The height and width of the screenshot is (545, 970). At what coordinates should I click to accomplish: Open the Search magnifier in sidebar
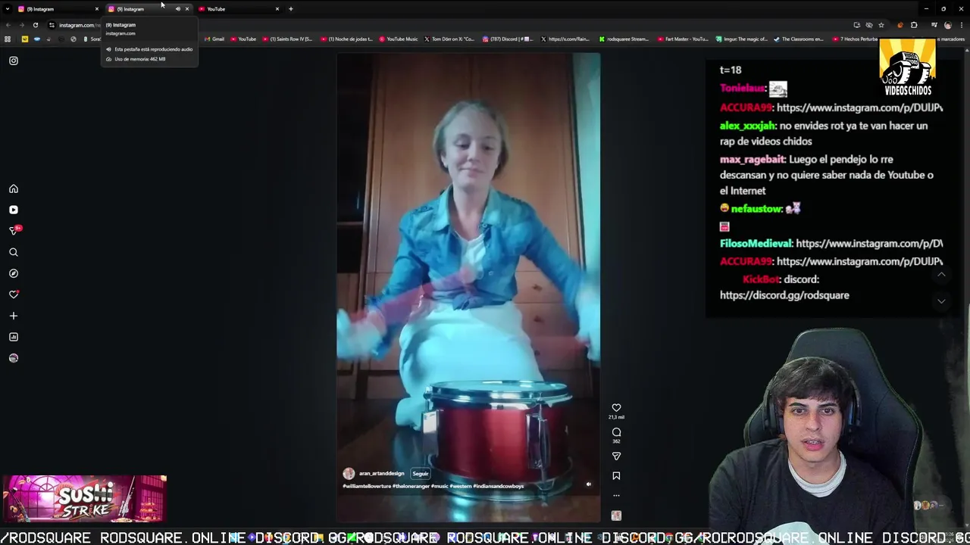coord(14,252)
